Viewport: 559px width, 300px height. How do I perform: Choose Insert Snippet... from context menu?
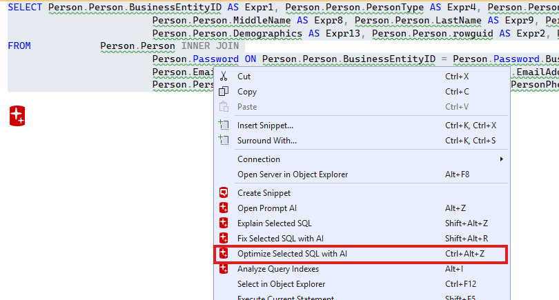[265, 126]
